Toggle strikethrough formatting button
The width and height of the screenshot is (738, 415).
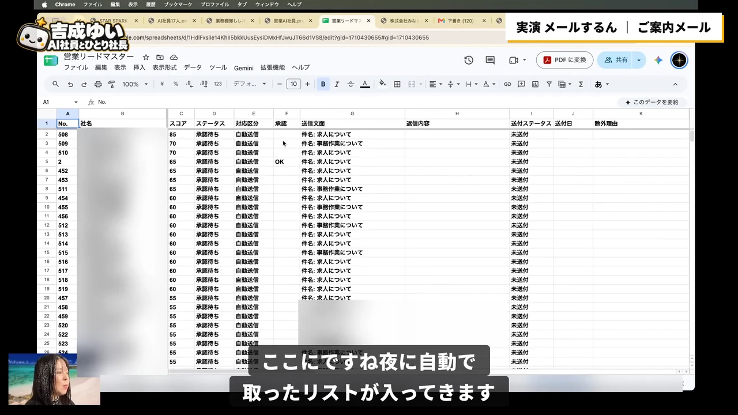351,84
